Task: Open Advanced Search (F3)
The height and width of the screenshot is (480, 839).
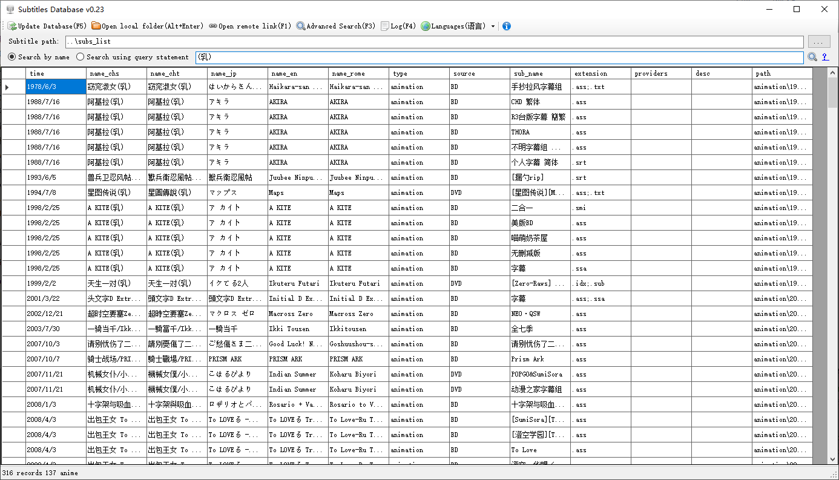Action: [x=336, y=26]
